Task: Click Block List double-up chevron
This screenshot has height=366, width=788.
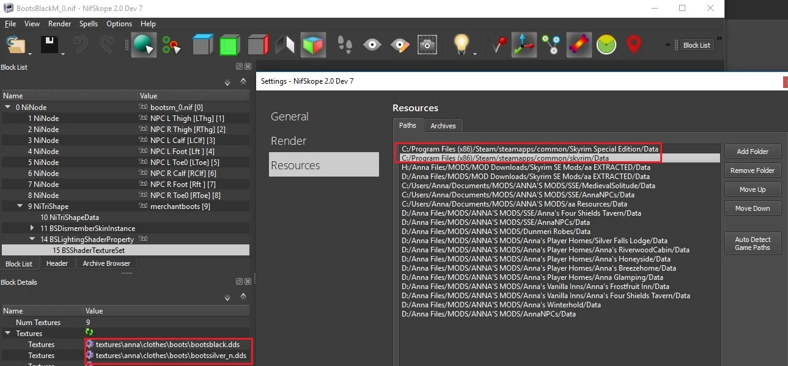Action: pos(243,81)
